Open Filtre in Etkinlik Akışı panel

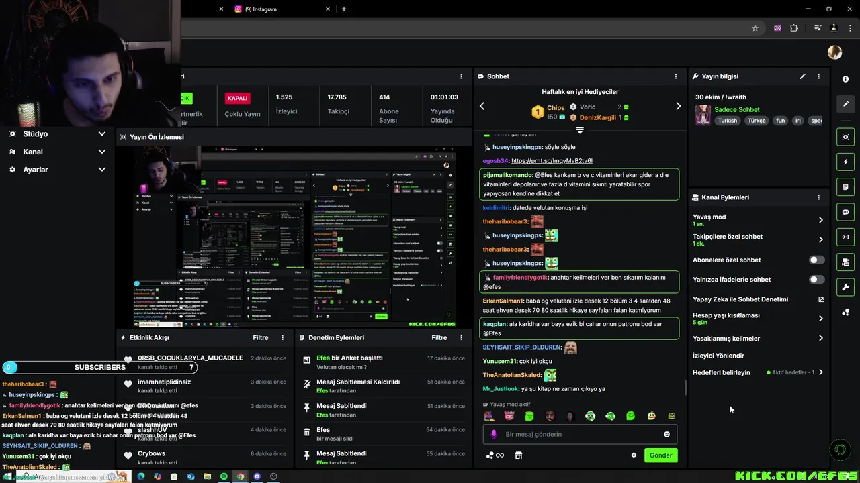point(260,338)
